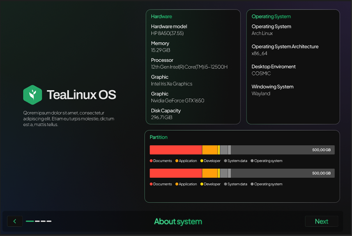Jump to the last step indicator dash

pyautogui.click(x=49, y=221)
